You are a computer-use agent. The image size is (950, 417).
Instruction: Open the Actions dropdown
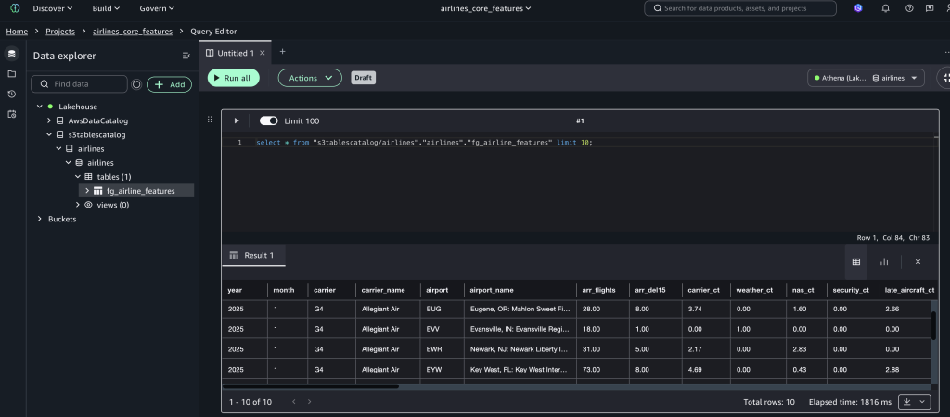[310, 78]
